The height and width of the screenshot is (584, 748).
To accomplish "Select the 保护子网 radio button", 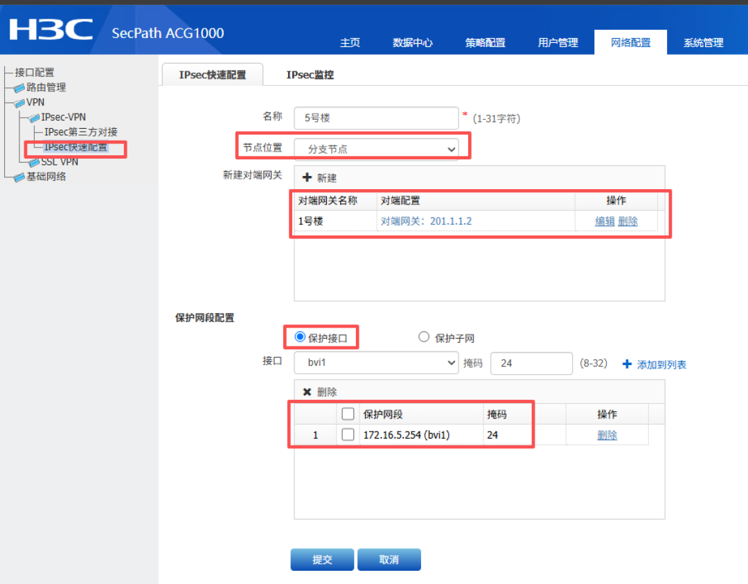I will [x=424, y=337].
